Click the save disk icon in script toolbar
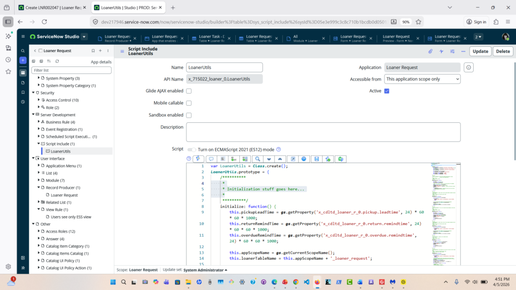The image size is (516, 290). click(316, 159)
